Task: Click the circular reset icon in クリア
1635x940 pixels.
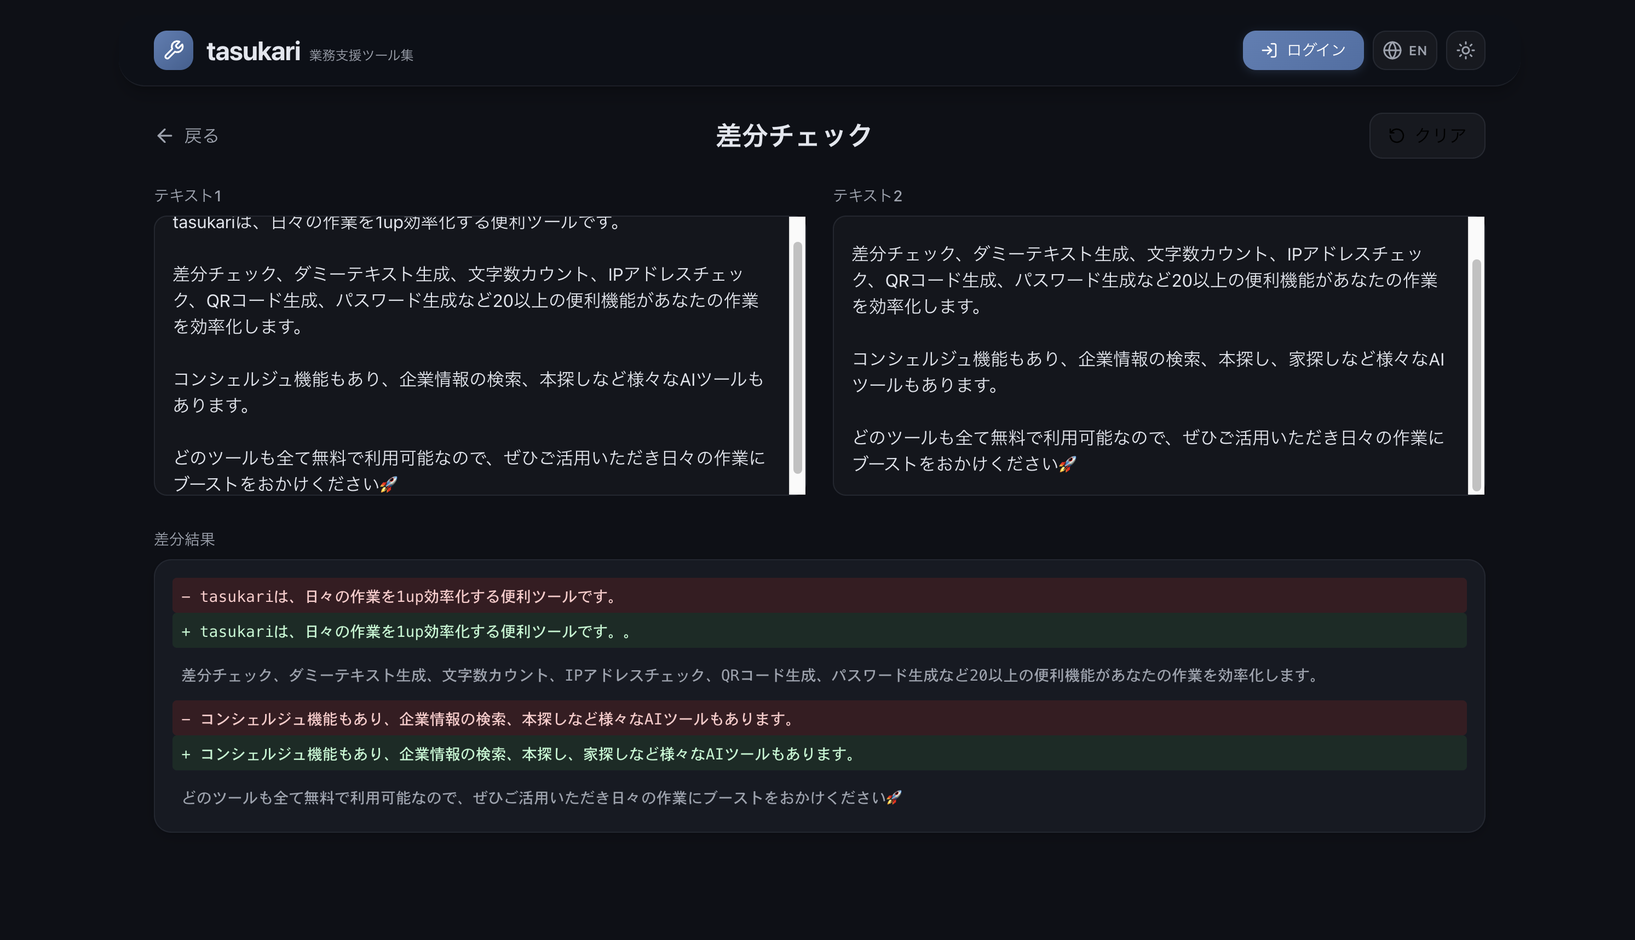Action: tap(1396, 136)
